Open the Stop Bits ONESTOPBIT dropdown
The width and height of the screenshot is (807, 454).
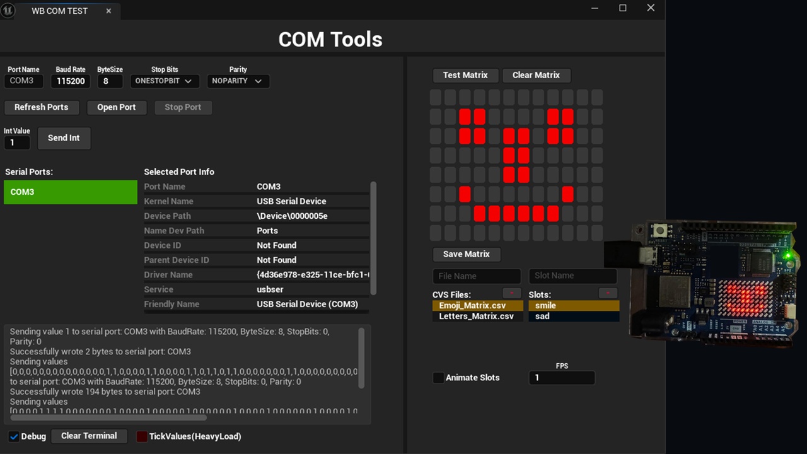pos(165,81)
